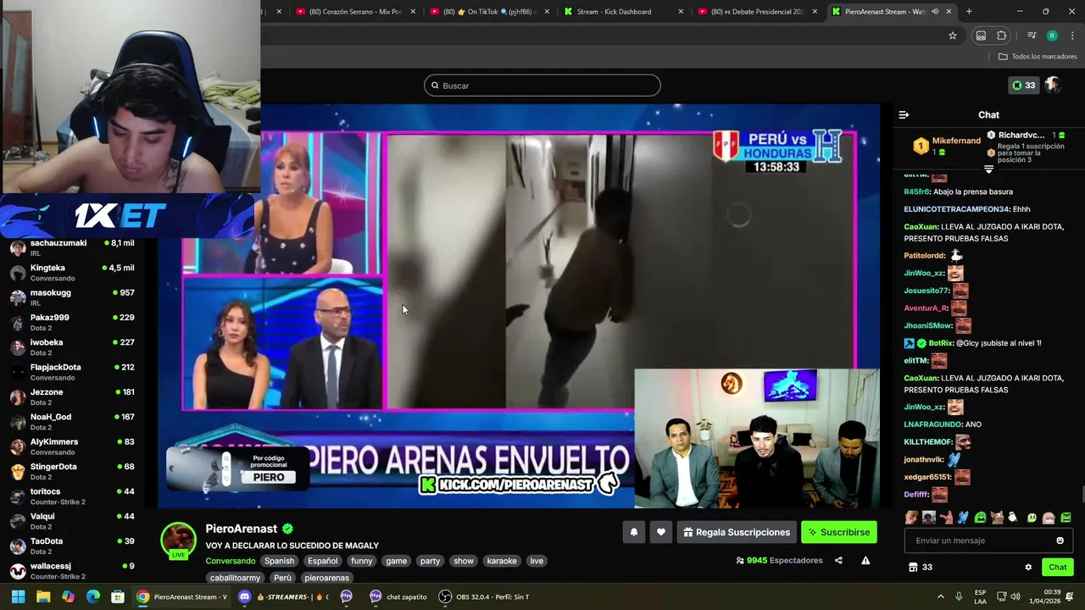Show hidden tray icons chevron

pyautogui.click(x=940, y=596)
